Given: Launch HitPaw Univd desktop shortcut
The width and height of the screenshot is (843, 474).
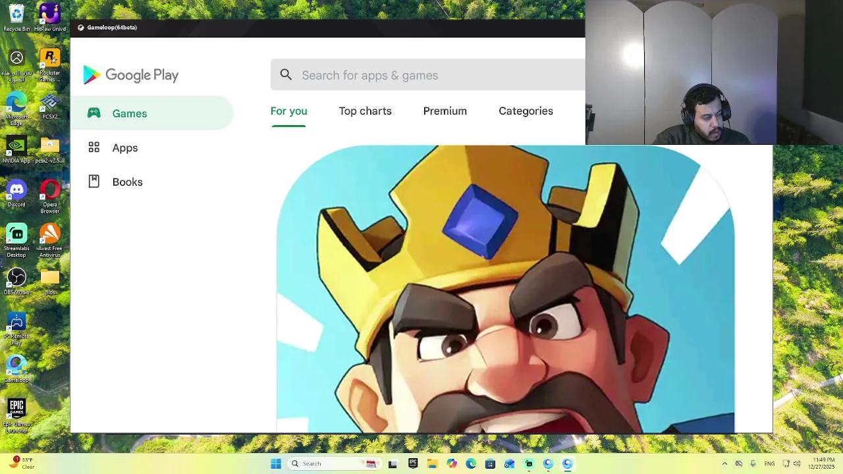Looking at the screenshot, I should pos(50,18).
